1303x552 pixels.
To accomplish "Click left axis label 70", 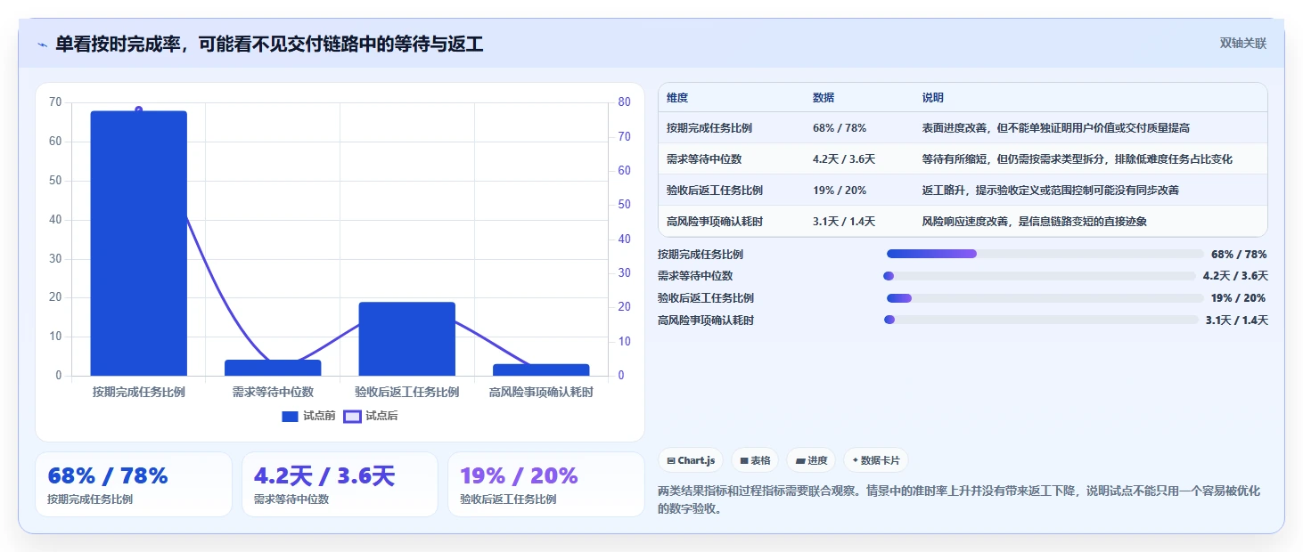I will (55, 102).
